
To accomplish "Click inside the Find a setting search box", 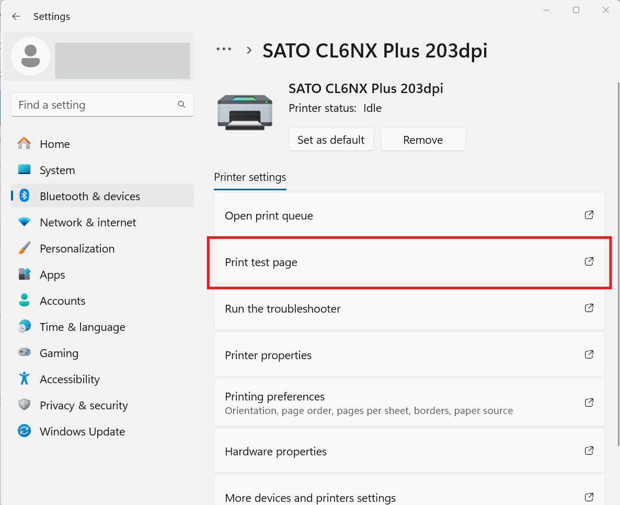I will (102, 105).
